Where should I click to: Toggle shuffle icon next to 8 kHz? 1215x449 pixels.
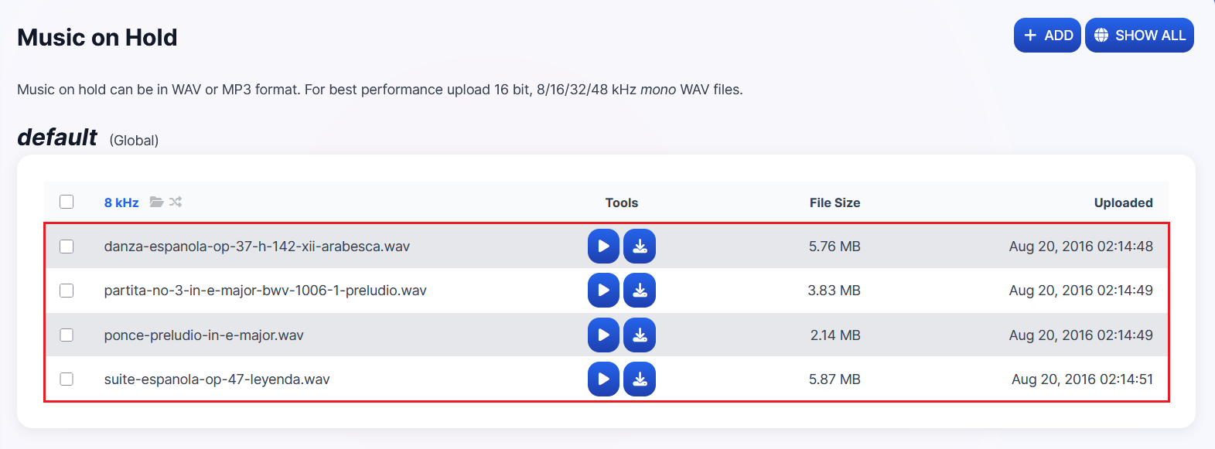pyautogui.click(x=176, y=202)
